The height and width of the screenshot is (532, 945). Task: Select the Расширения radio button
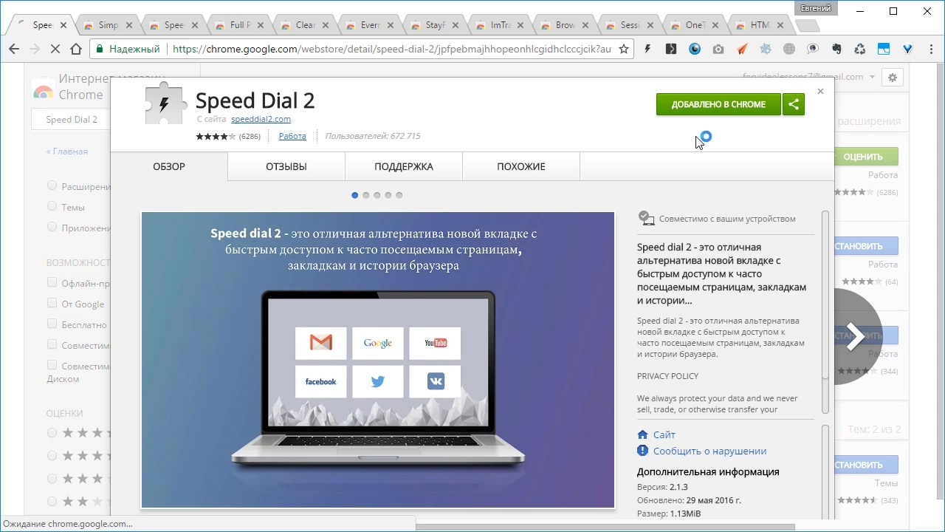52,186
